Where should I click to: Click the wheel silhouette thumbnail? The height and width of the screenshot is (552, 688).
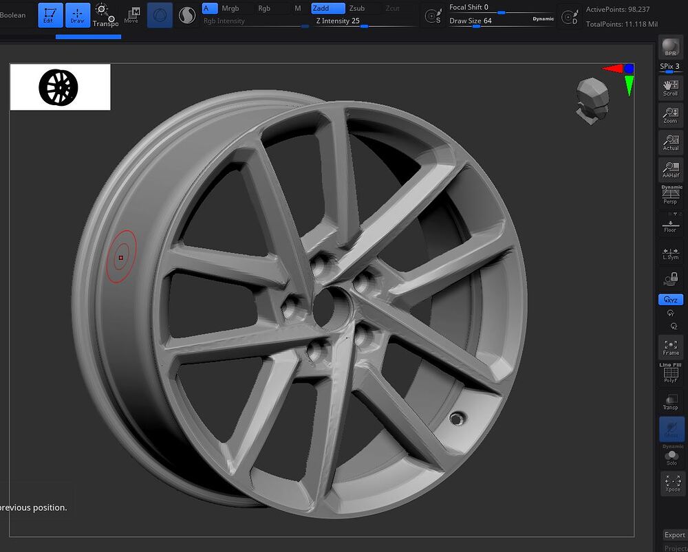60,87
